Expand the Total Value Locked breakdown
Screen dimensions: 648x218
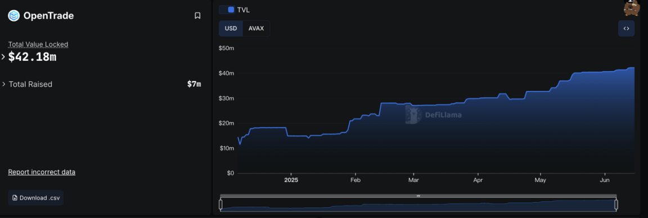coord(3,57)
